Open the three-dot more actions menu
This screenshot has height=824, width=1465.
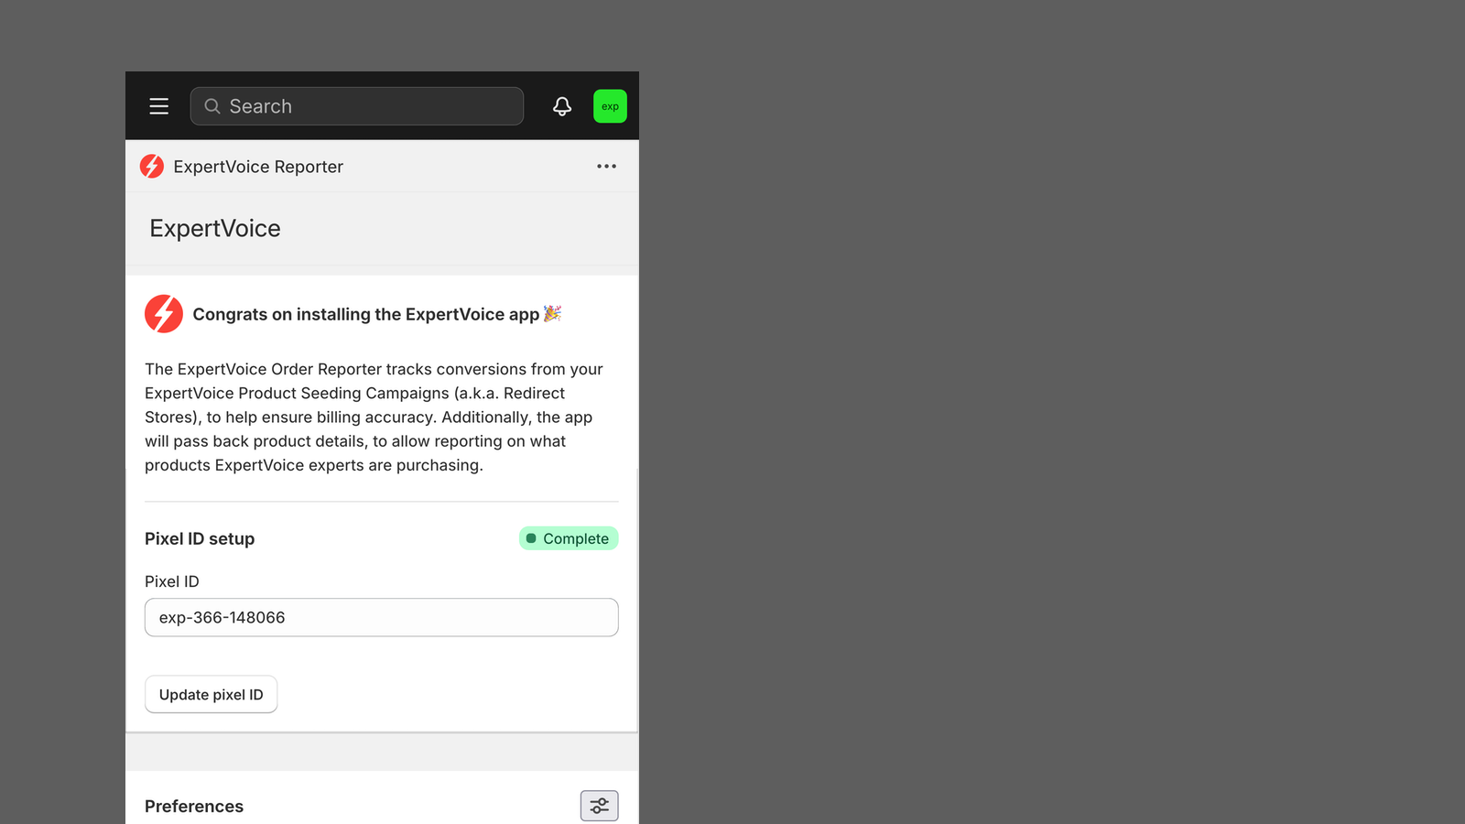point(606,167)
